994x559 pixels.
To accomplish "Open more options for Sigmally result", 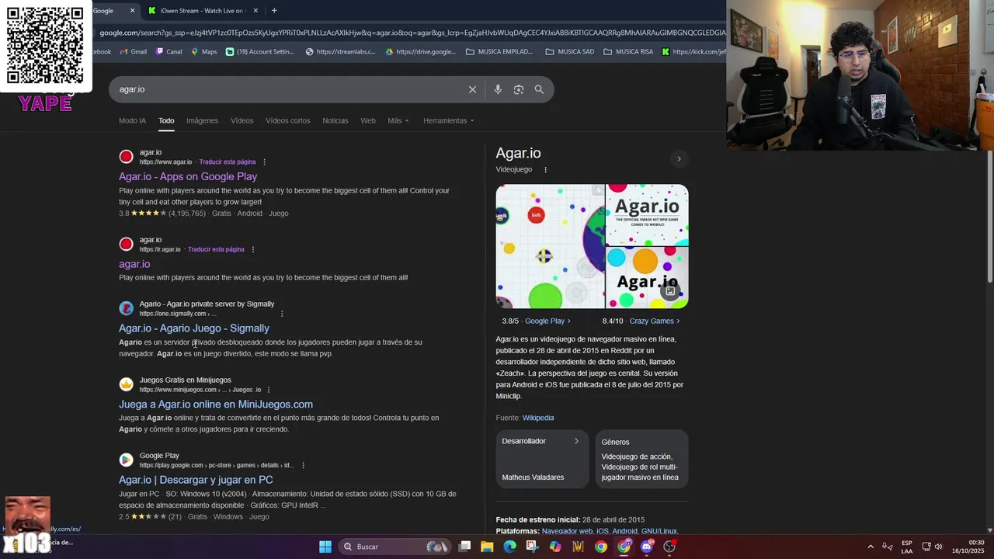I will coord(282,314).
